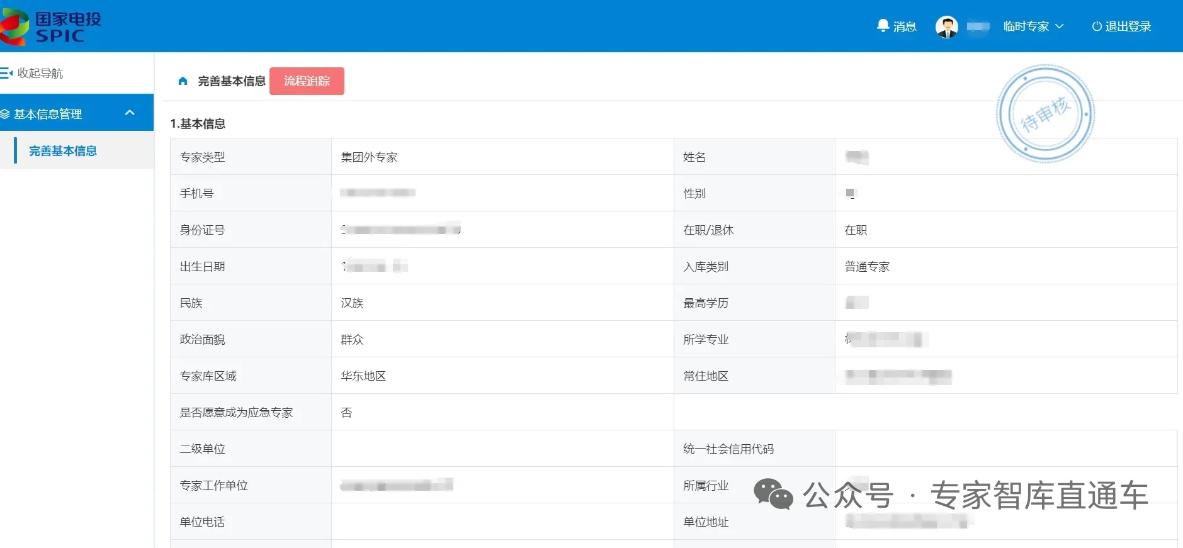Click the 最高学历 label cell
This screenshot has height=548, width=1183.
click(754, 303)
